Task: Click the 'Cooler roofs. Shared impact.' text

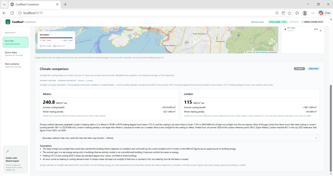Action: point(12,160)
